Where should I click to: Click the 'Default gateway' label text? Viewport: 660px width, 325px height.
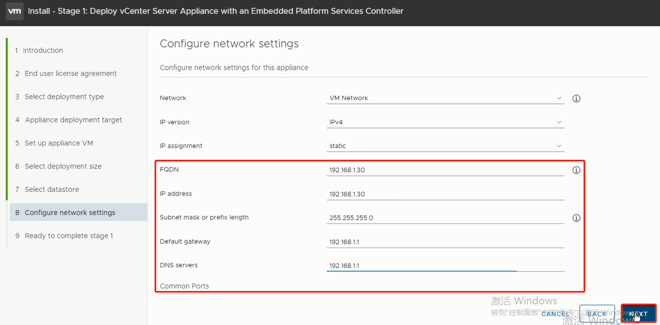tap(185, 242)
